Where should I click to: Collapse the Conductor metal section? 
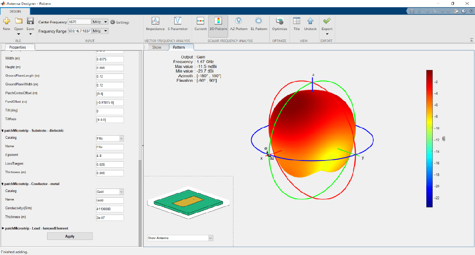coord(3,184)
